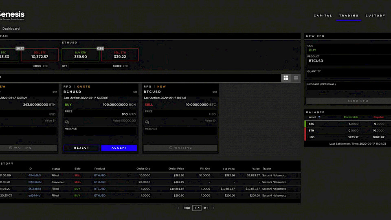This screenshot has height=220, width=391.
Task: Click the Quantity field in New RFQ
Action: coord(347,76)
